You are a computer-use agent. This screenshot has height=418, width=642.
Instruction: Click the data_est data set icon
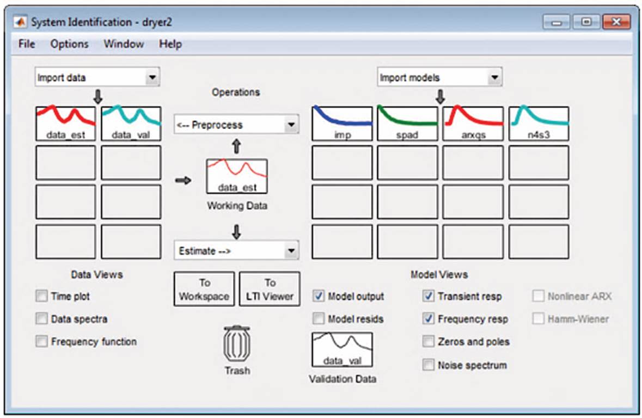pyautogui.click(x=65, y=124)
